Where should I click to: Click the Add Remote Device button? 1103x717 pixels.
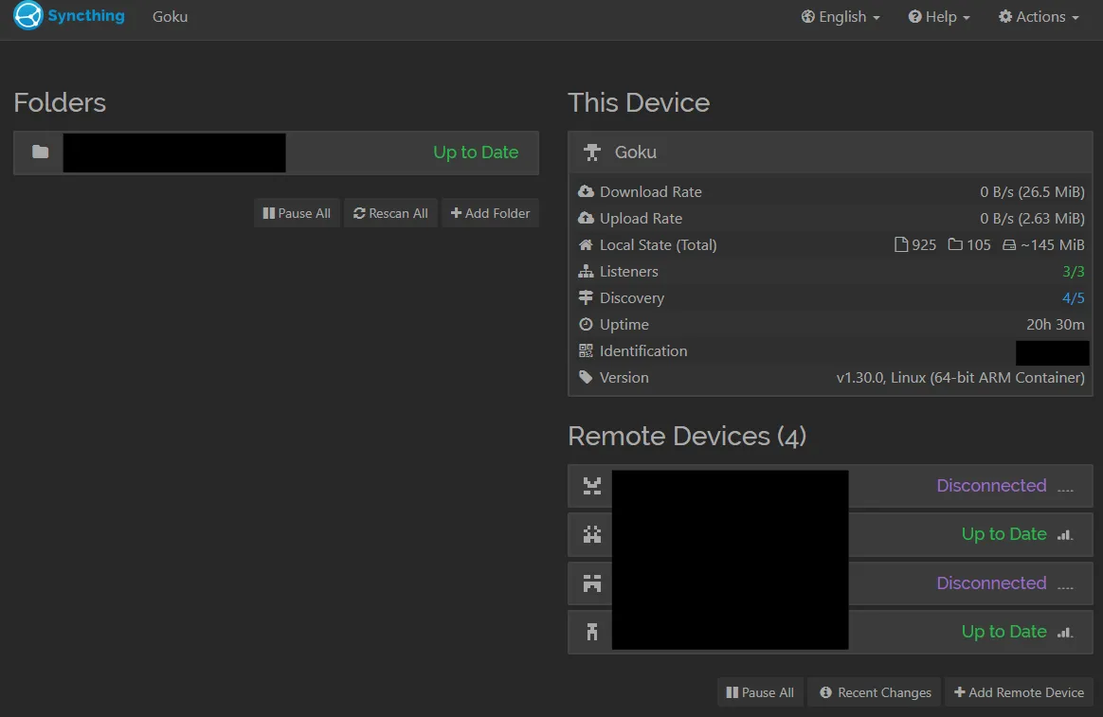1019,691
